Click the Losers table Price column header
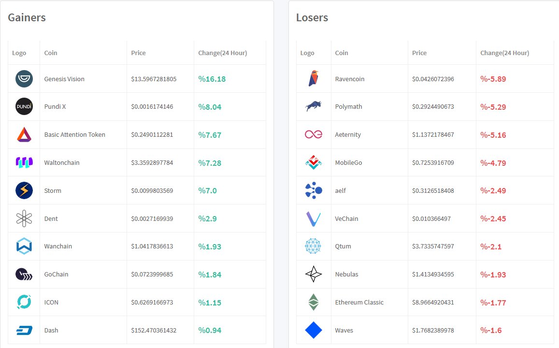 coord(419,53)
